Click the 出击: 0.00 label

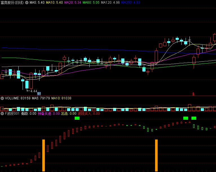tap(69, 114)
